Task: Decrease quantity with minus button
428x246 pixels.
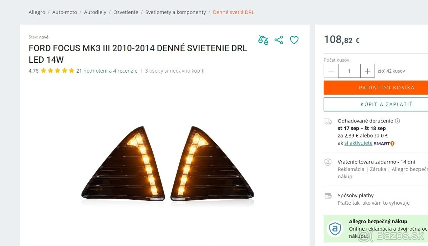Action: tap(331, 71)
